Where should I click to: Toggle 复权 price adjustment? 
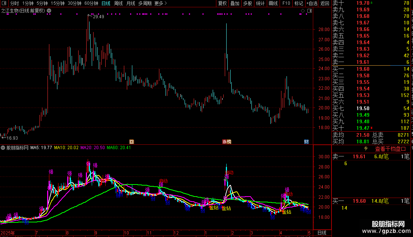(x=222, y=3)
